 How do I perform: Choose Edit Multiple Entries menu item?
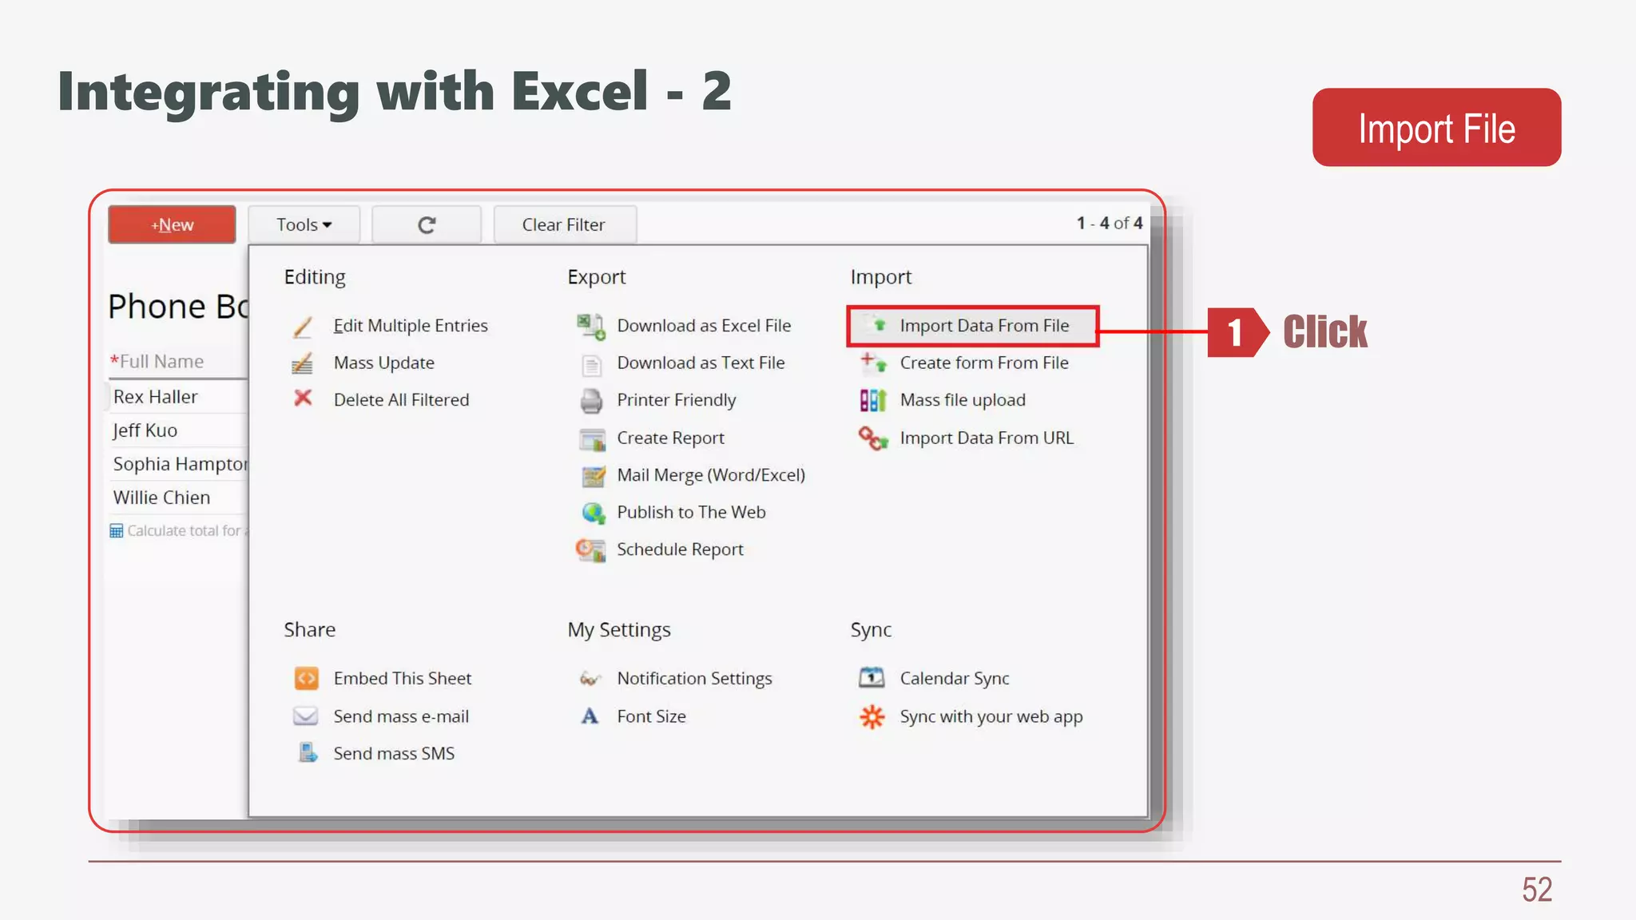coord(411,326)
